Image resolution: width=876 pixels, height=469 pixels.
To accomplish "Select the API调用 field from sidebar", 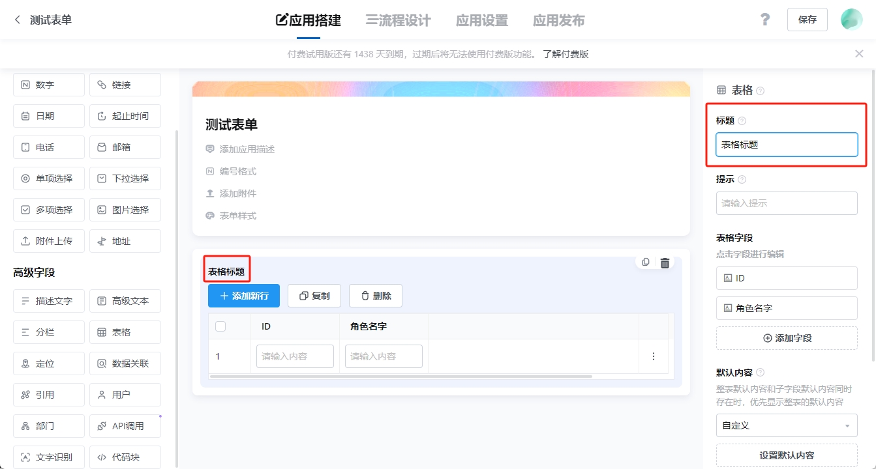I will (125, 425).
